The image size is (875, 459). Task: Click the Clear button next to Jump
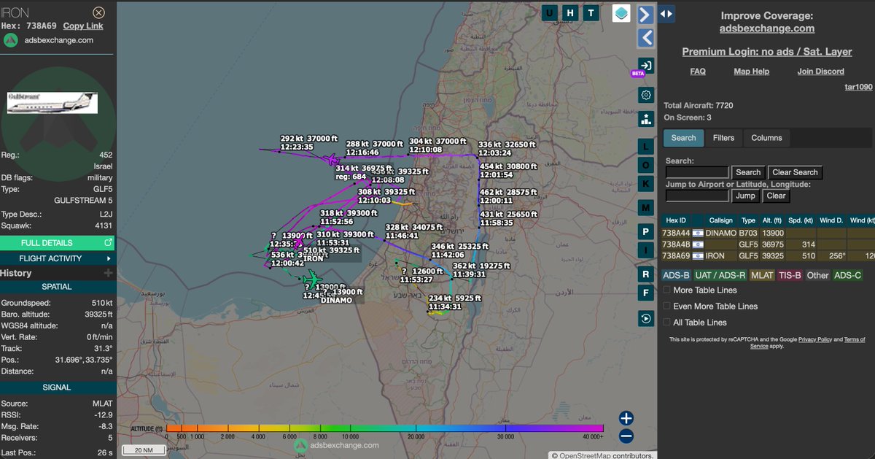(x=776, y=196)
